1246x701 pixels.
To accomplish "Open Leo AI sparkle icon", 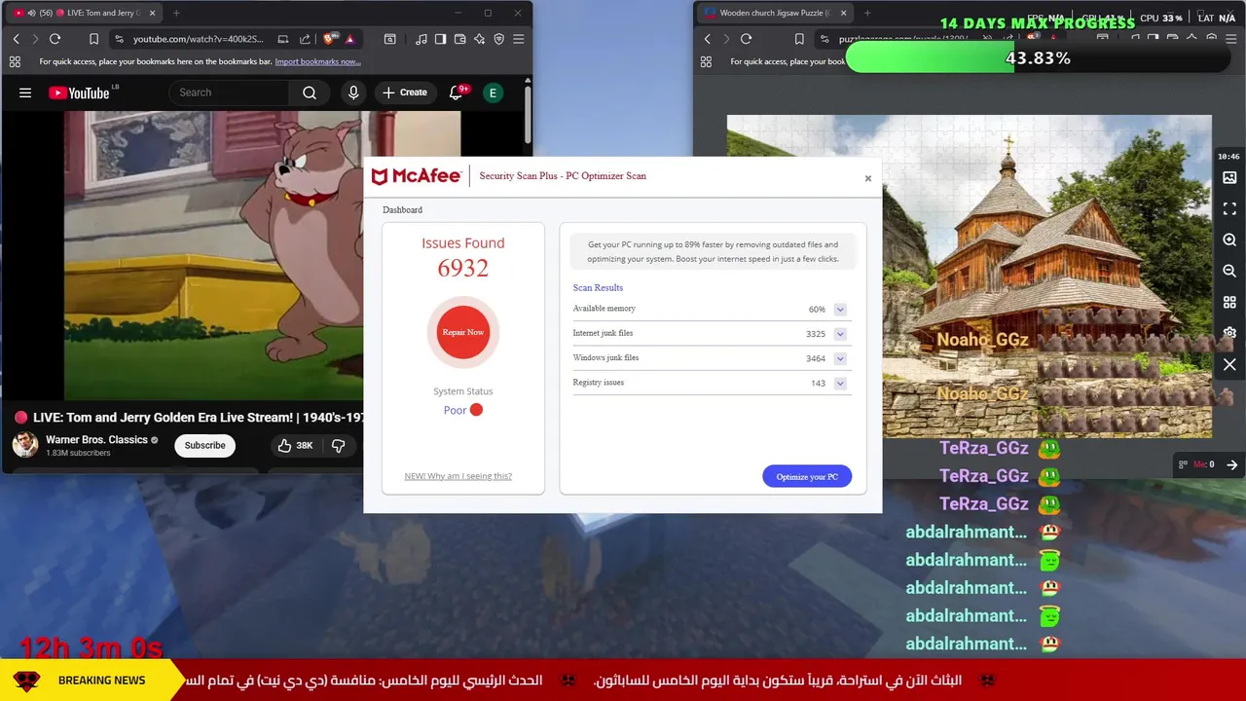I will (x=479, y=39).
